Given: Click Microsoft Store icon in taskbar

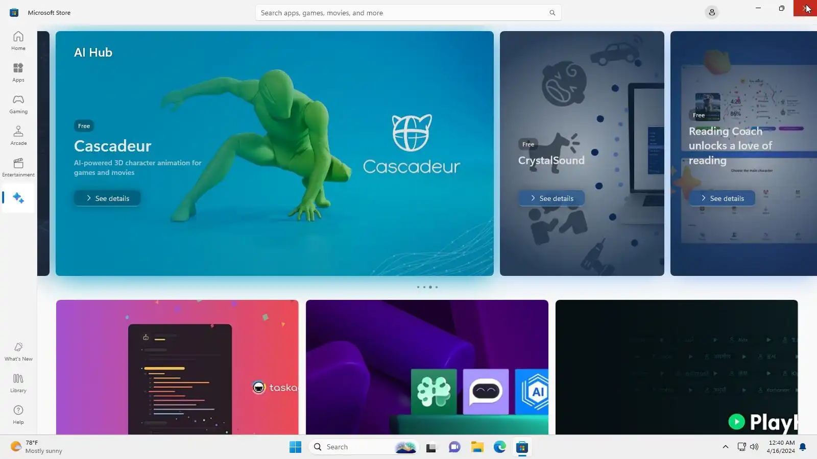Looking at the screenshot, I should point(522,447).
